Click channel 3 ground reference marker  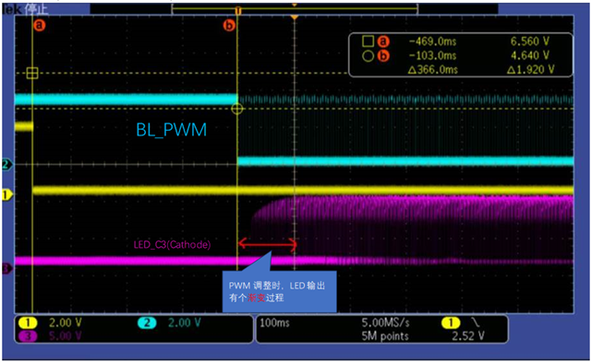pyautogui.click(x=6, y=268)
